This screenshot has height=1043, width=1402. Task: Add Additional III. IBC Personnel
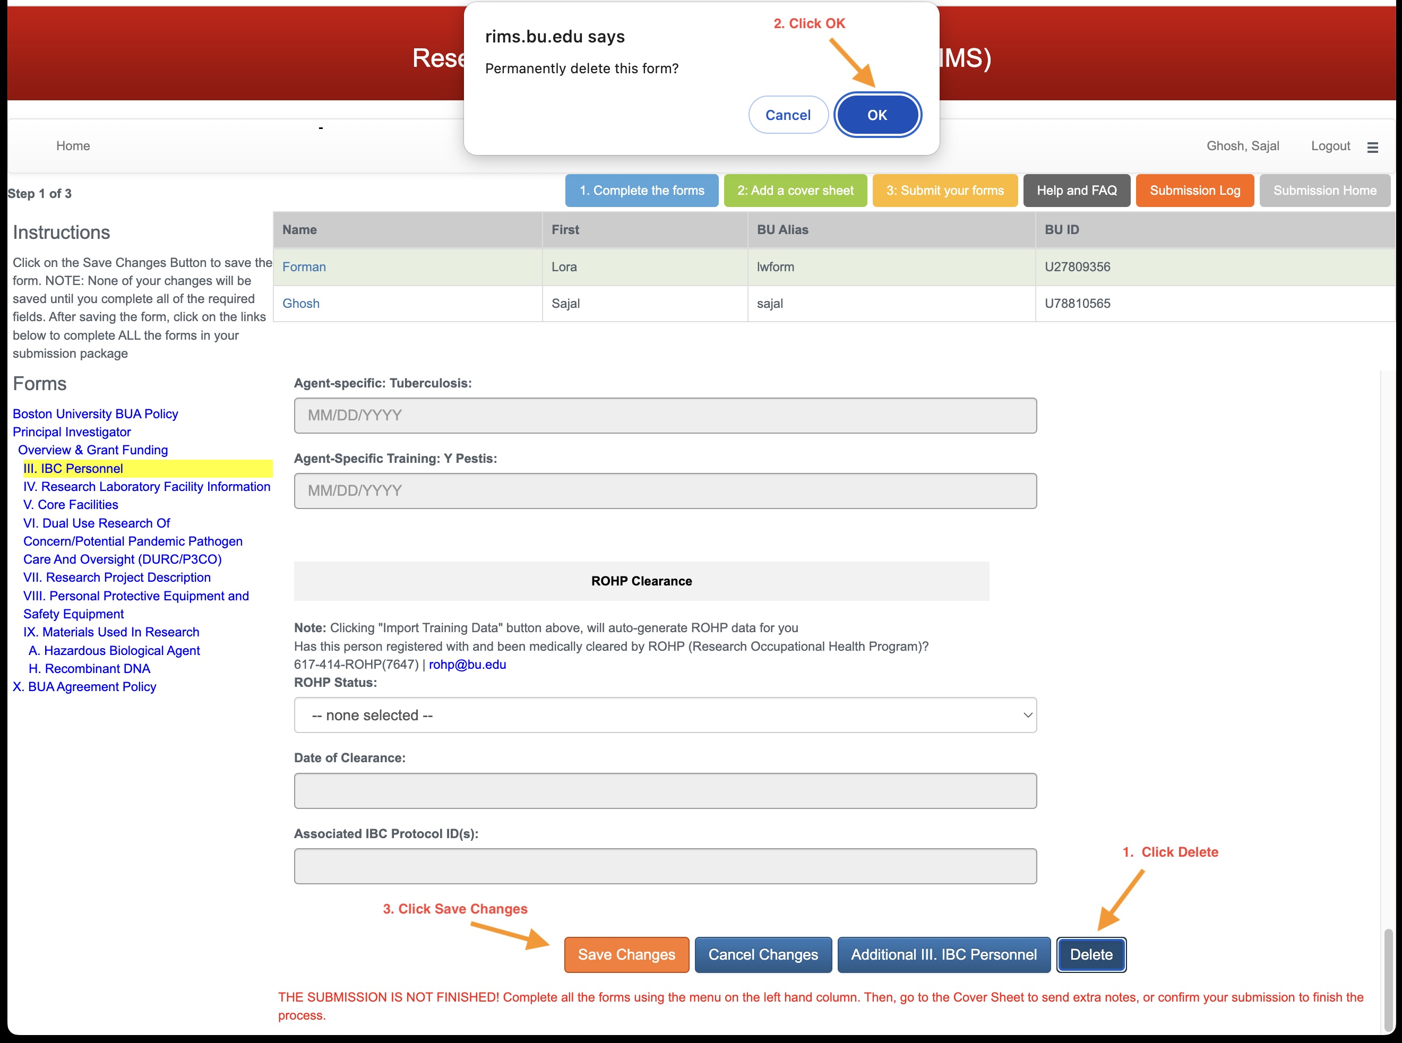pyautogui.click(x=943, y=954)
